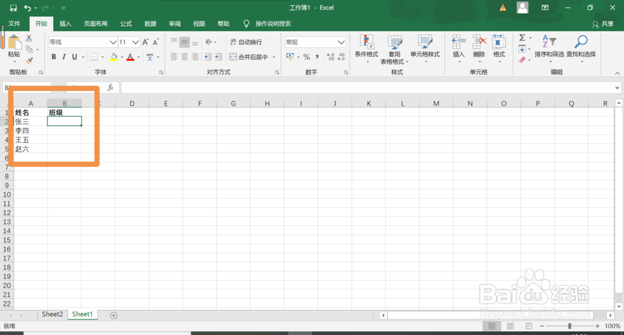The height and width of the screenshot is (335, 624).
Task: Switch to the 插入 tab
Action: tap(66, 24)
